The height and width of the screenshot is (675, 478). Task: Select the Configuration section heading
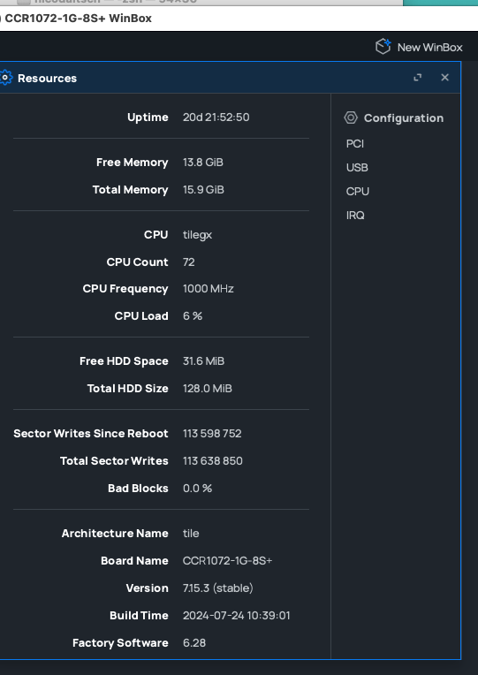click(404, 118)
